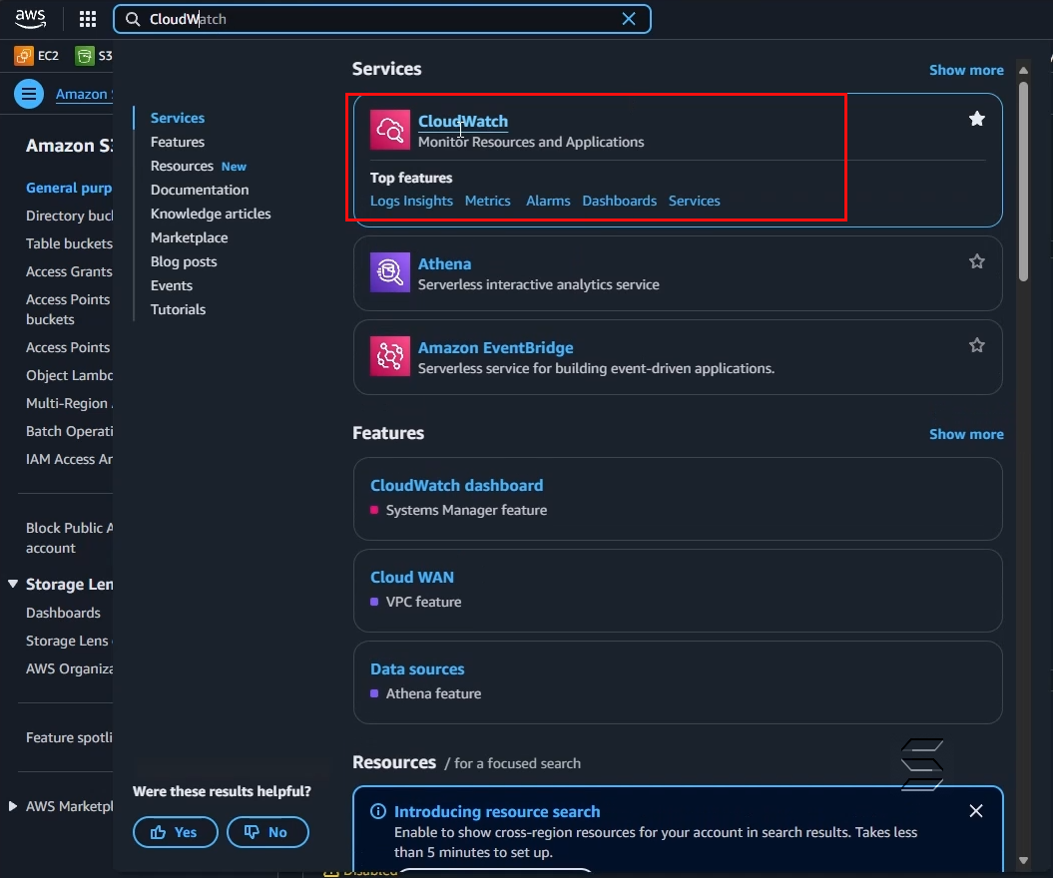Screen dimensions: 1053x878
Task: Select the Features filter category
Action: pyautogui.click(x=178, y=143)
